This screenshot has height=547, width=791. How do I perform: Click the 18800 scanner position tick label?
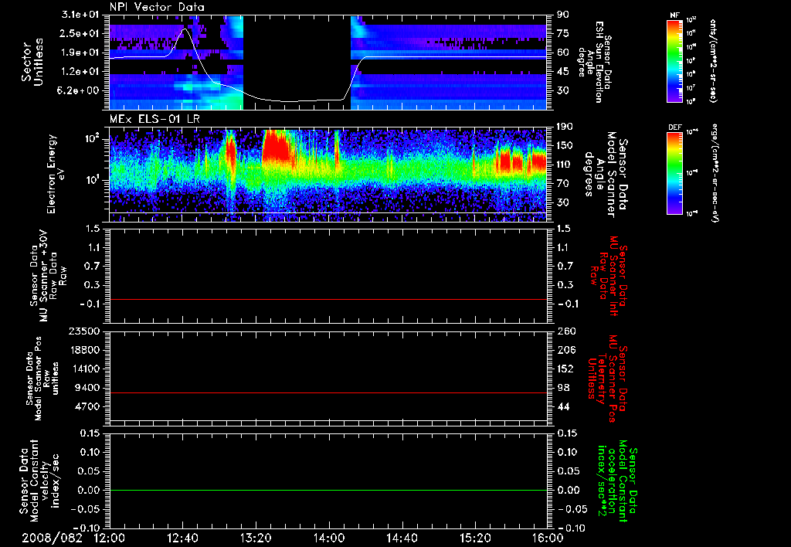tap(86, 350)
